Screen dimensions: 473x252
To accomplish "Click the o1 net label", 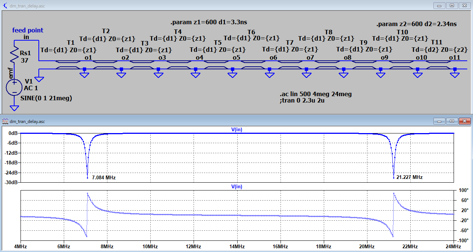I will tap(88, 57).
